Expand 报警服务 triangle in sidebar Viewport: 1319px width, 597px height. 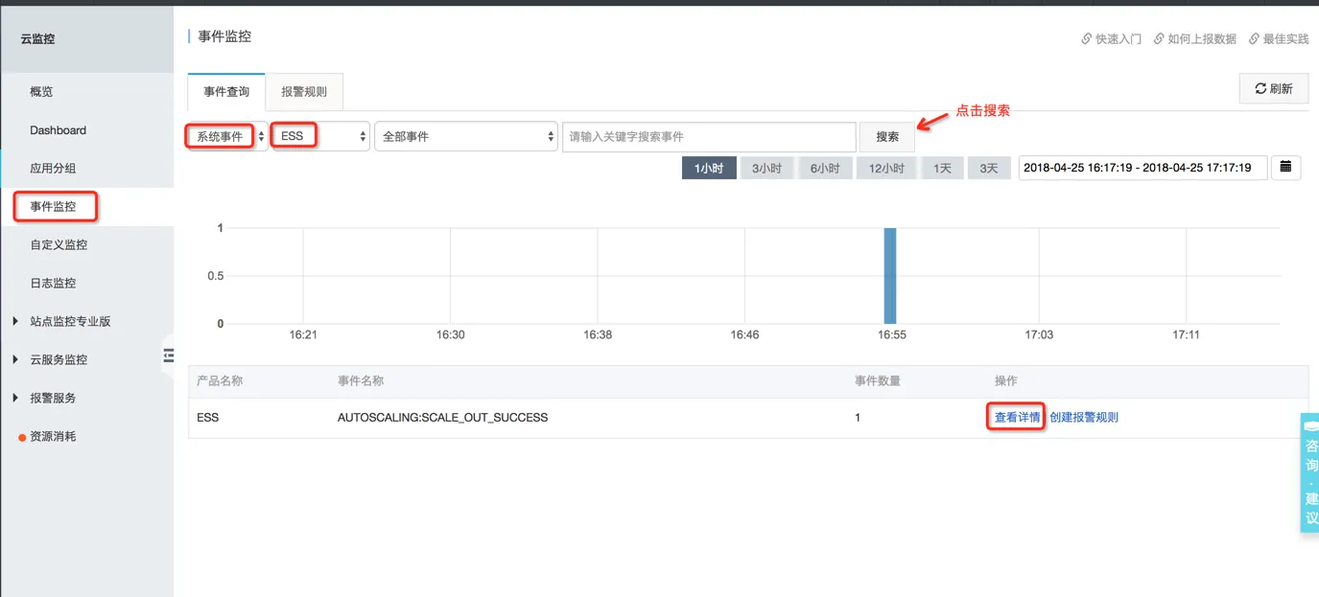15,398
